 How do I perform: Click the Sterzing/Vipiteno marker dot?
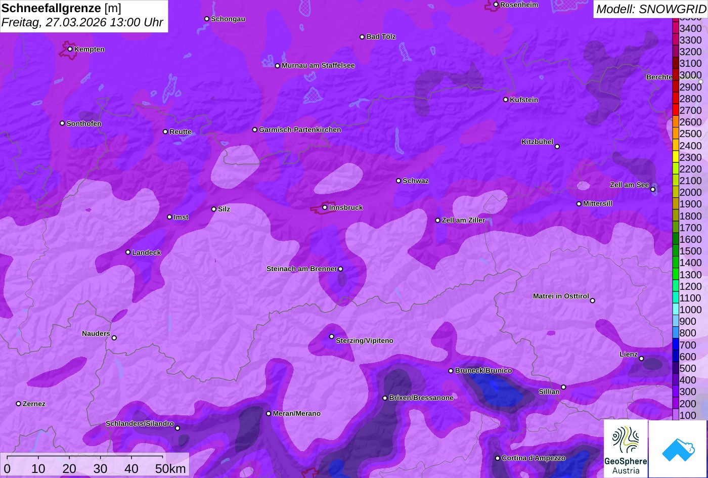pyautogui.click(x=332, y=336)
